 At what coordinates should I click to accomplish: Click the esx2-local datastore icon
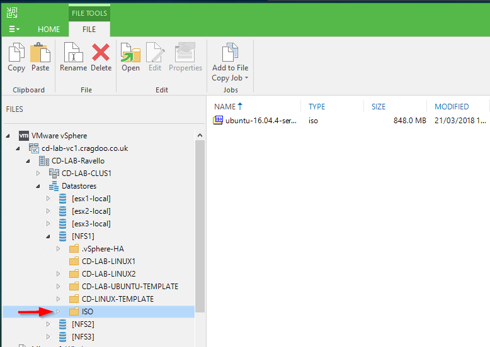point(62,211)
